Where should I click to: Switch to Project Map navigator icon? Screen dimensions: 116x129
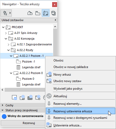coord(30,13)
